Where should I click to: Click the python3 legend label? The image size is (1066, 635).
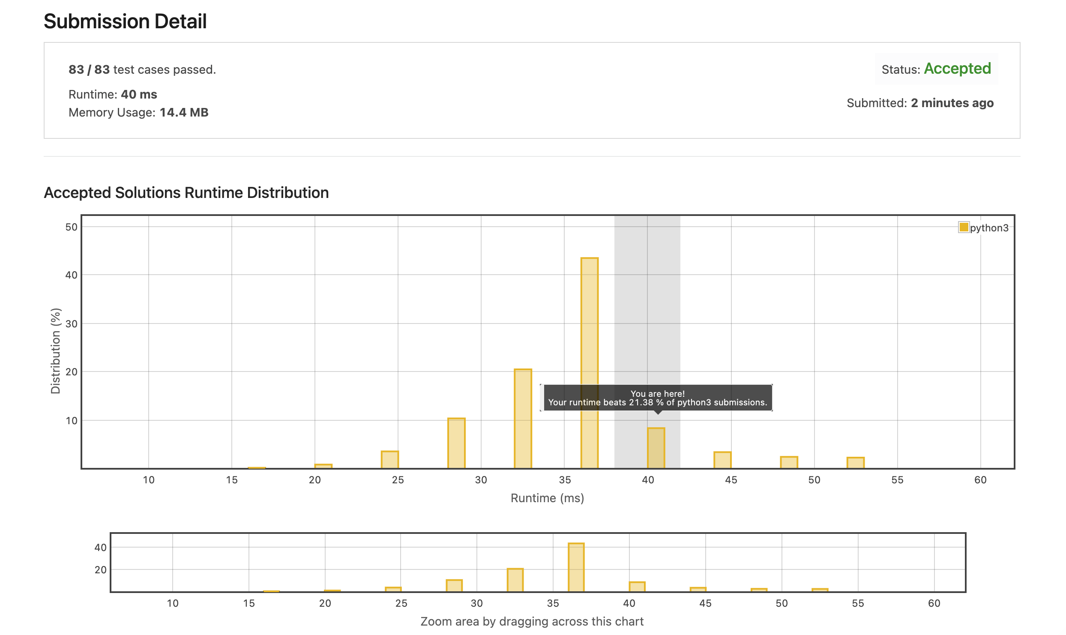pyautogui.click(x=989, y=228)
